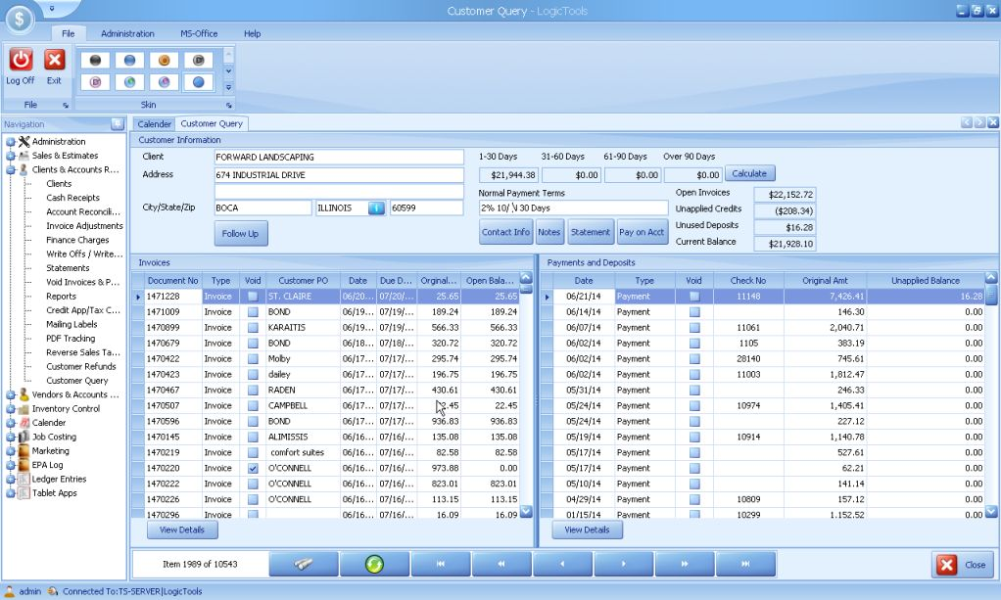The image size is (1001, 600).
Task: Switch to the Calender tab
Action: pos(154,124)
